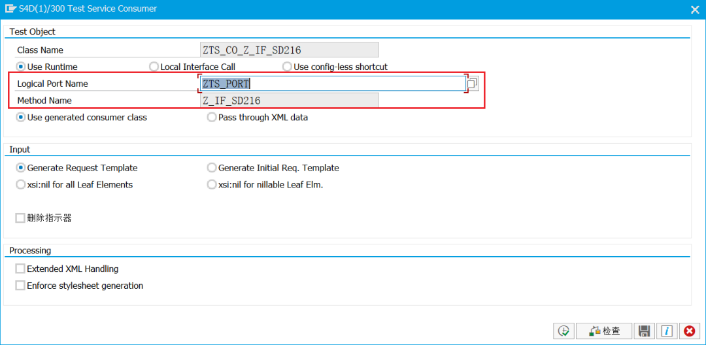Viewport: 706px width, 345px height.
Task: Click the Execute icon button
Action: point(563,331)
